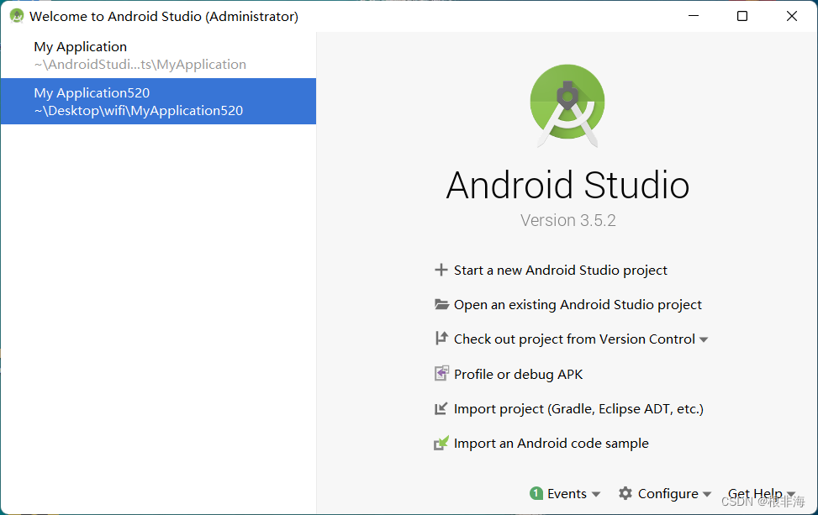Image resolution: width=818 pixels, height=515 pixels.
Task: Choose Import project (Gradle, Eclipse ADT, etc.)
Action: pos(578,409)
